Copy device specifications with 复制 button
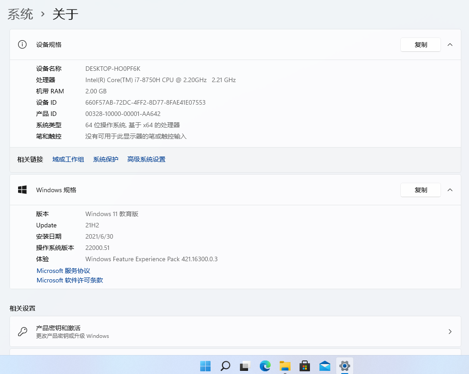 (421, 45)
